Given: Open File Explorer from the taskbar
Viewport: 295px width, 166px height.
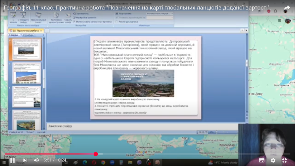Looking at the screenshot, I should click(x=130, y=163).
